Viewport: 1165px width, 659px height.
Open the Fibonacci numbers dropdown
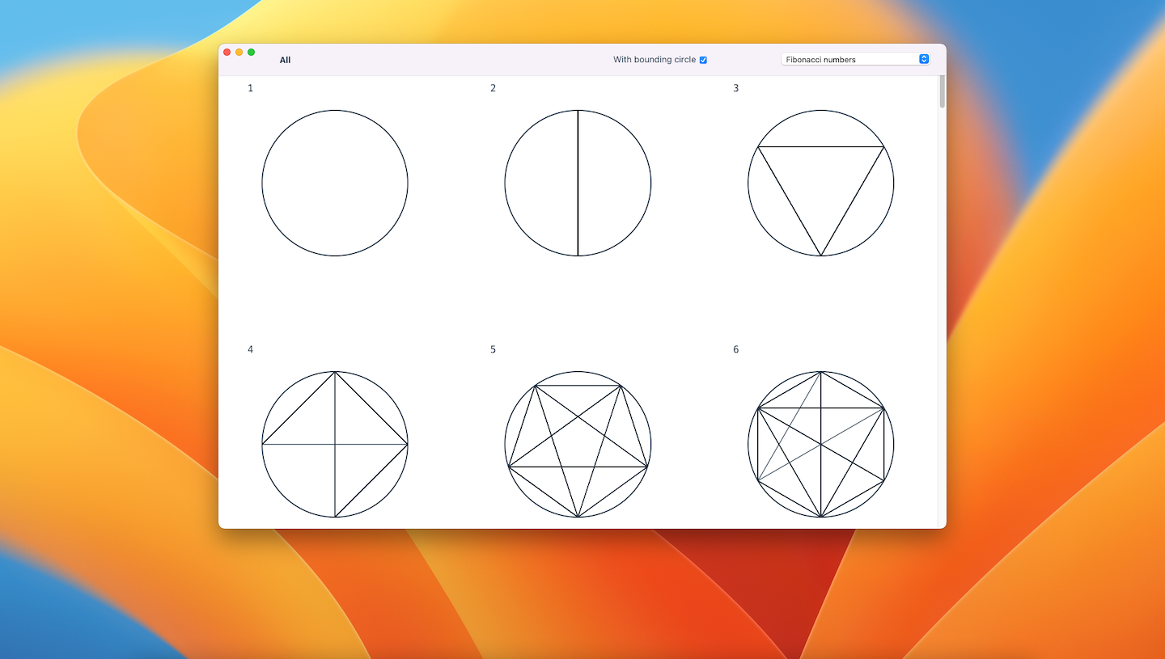click(855, 59)
